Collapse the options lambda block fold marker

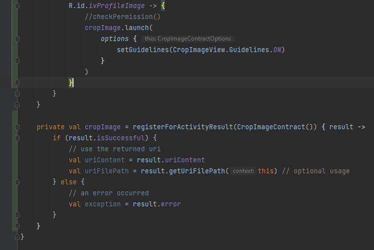click(17, 39)
